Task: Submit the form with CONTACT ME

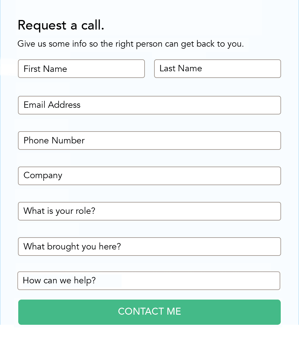Action: [149, 312]
